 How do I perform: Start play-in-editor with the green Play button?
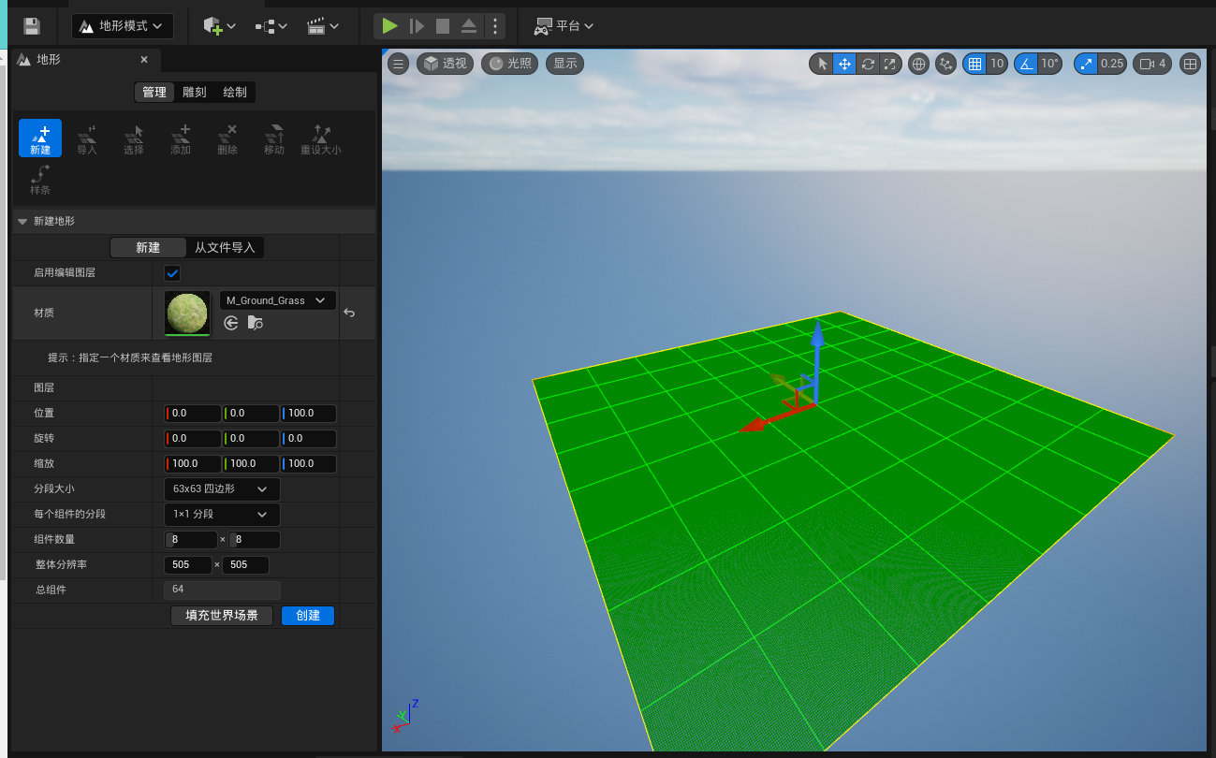tap(390, 26)
